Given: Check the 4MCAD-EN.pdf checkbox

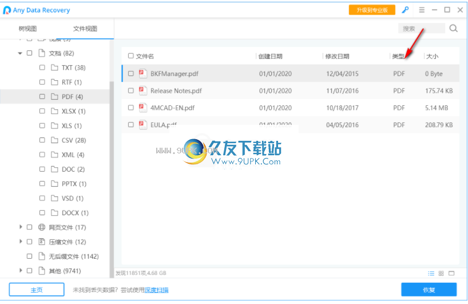Looking at the screenshot, I should coord(130,108).
